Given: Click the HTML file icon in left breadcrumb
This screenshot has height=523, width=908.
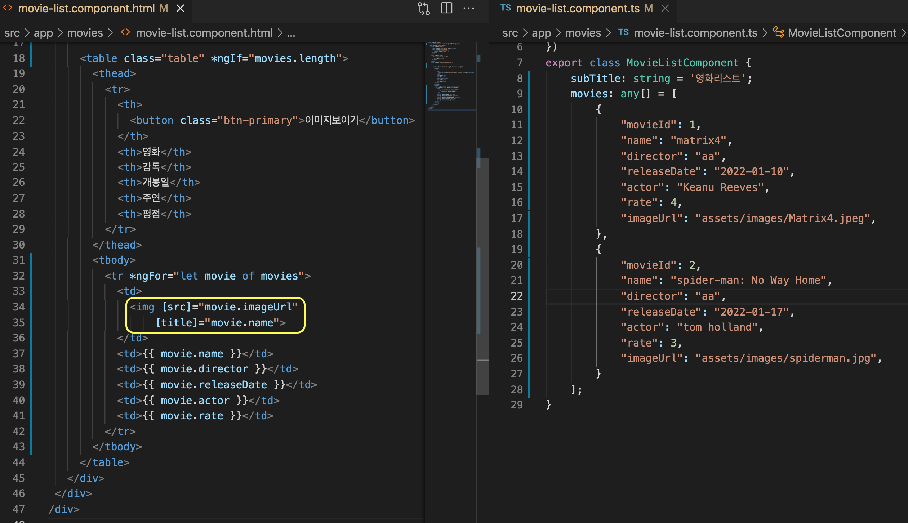Looking at the screenshot, I should (x=125, y=33).
